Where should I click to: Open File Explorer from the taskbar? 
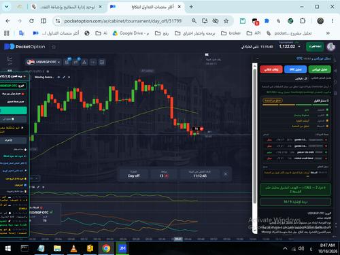point(57,248)
